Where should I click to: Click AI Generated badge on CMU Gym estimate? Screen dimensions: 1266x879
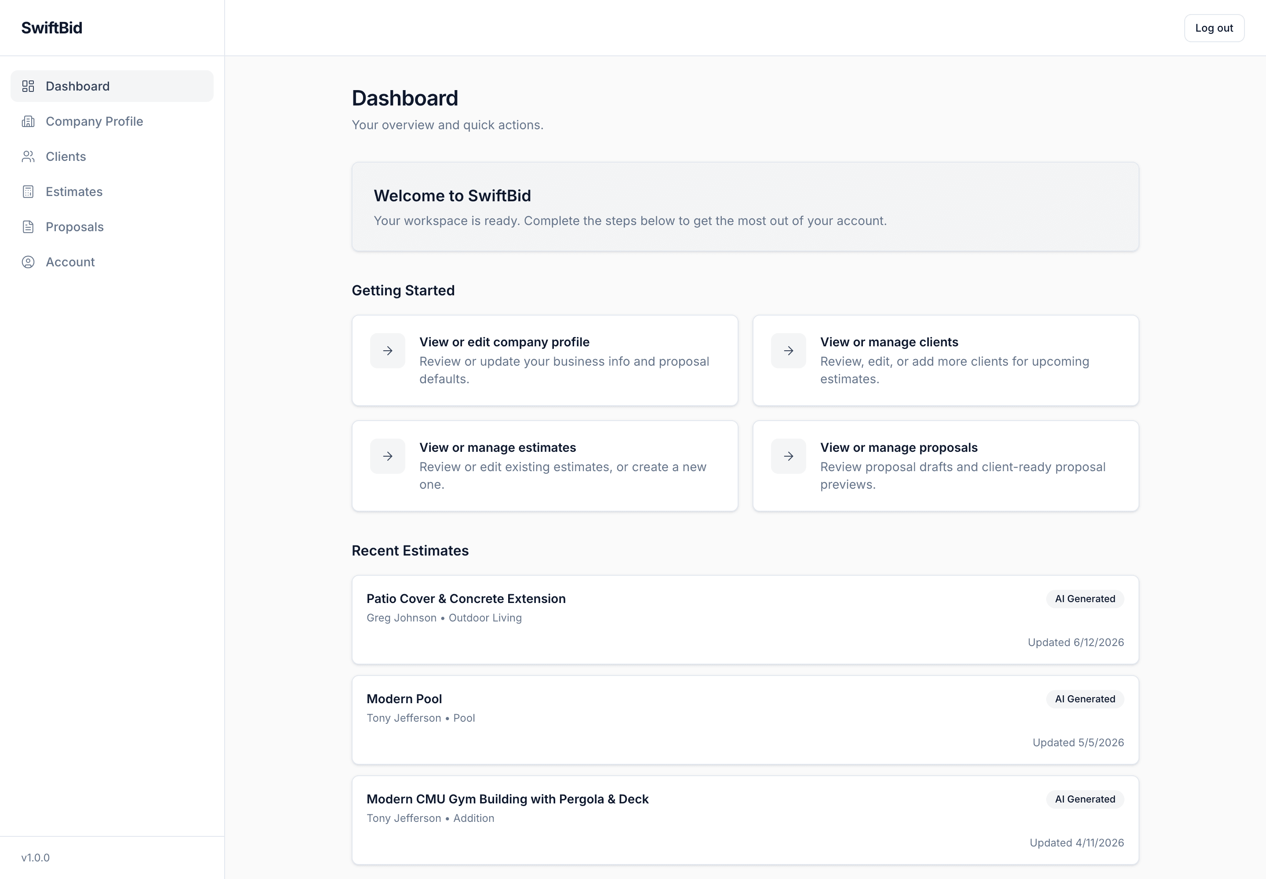click(1085, 799)
